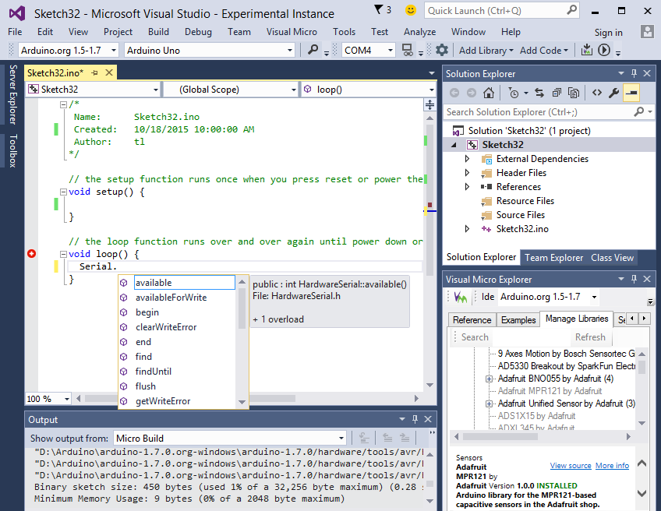Open the Add Code dropdown
Image resolution: width=661 pixels, height=511 pixels.
point(544,51)
